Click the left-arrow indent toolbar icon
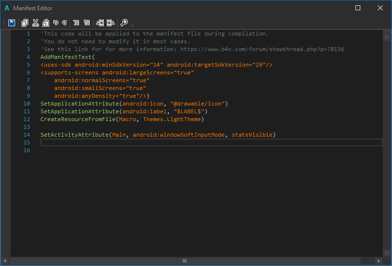392x266 pixels. click(100, 22)
